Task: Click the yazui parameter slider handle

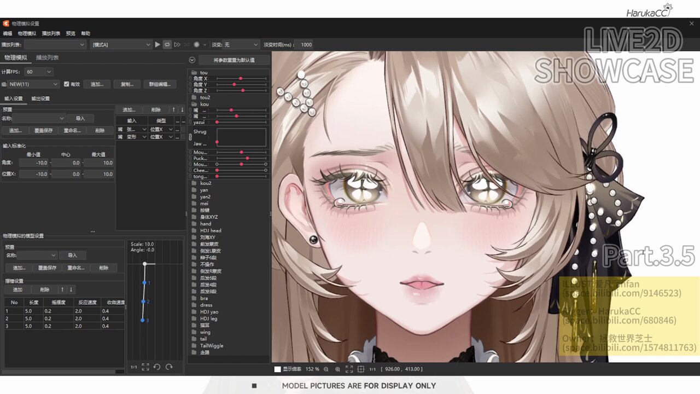Action: tap(217, 122)
